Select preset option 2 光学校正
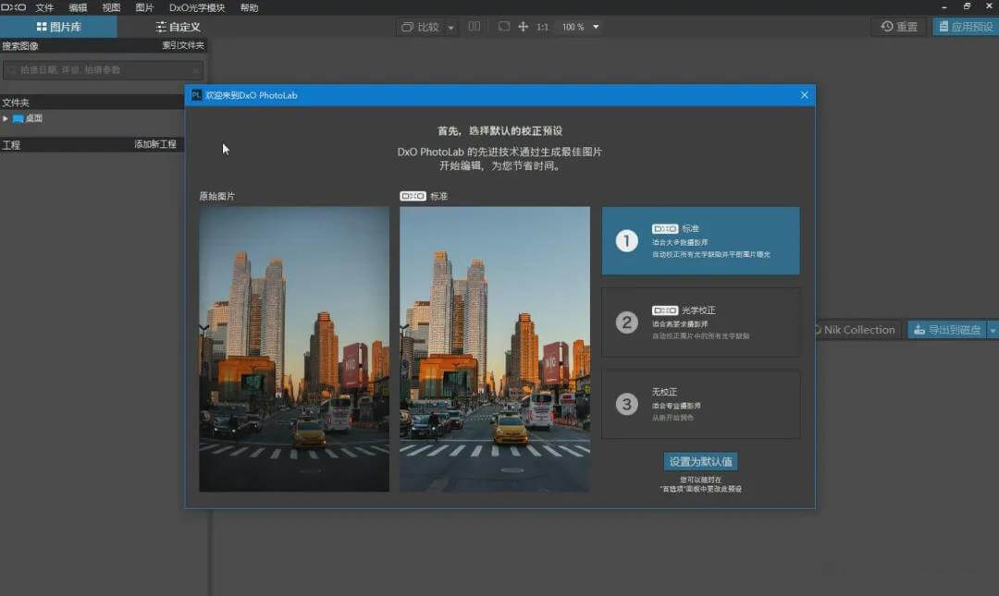This screenshot has width=999, height=596. [x=701, y=322]
